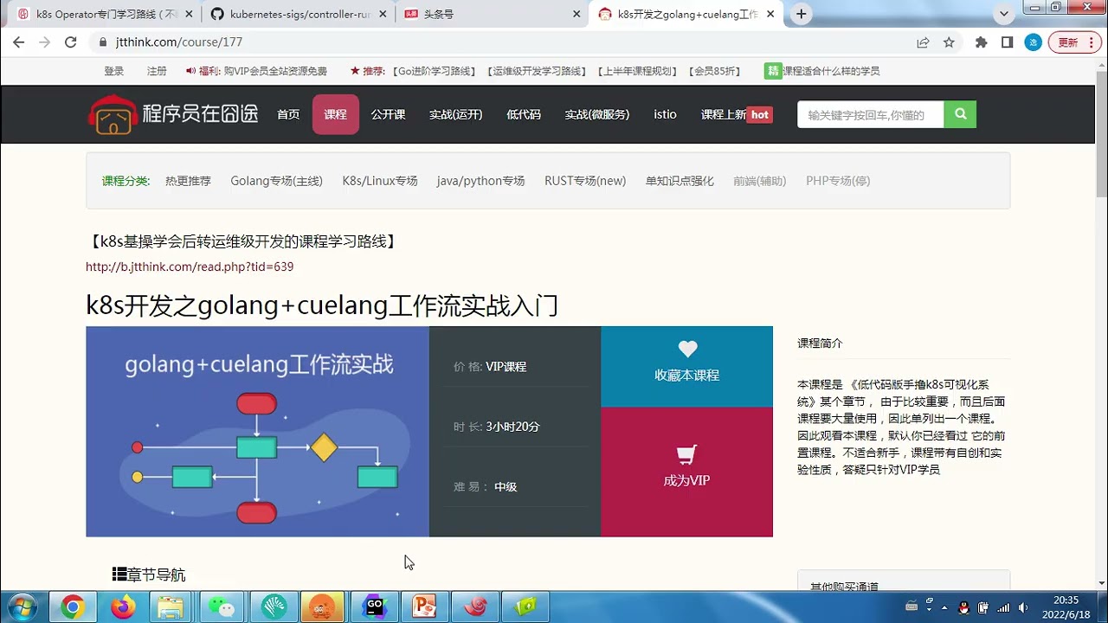The height and width of the screenshot is (623, 1108).
Task: Click the 成为VIP shopping cart button
Action: [x=686, y=472]
